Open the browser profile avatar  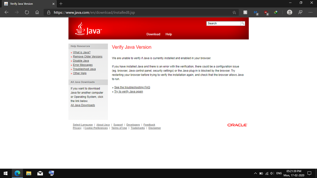(x=289, y=12)
